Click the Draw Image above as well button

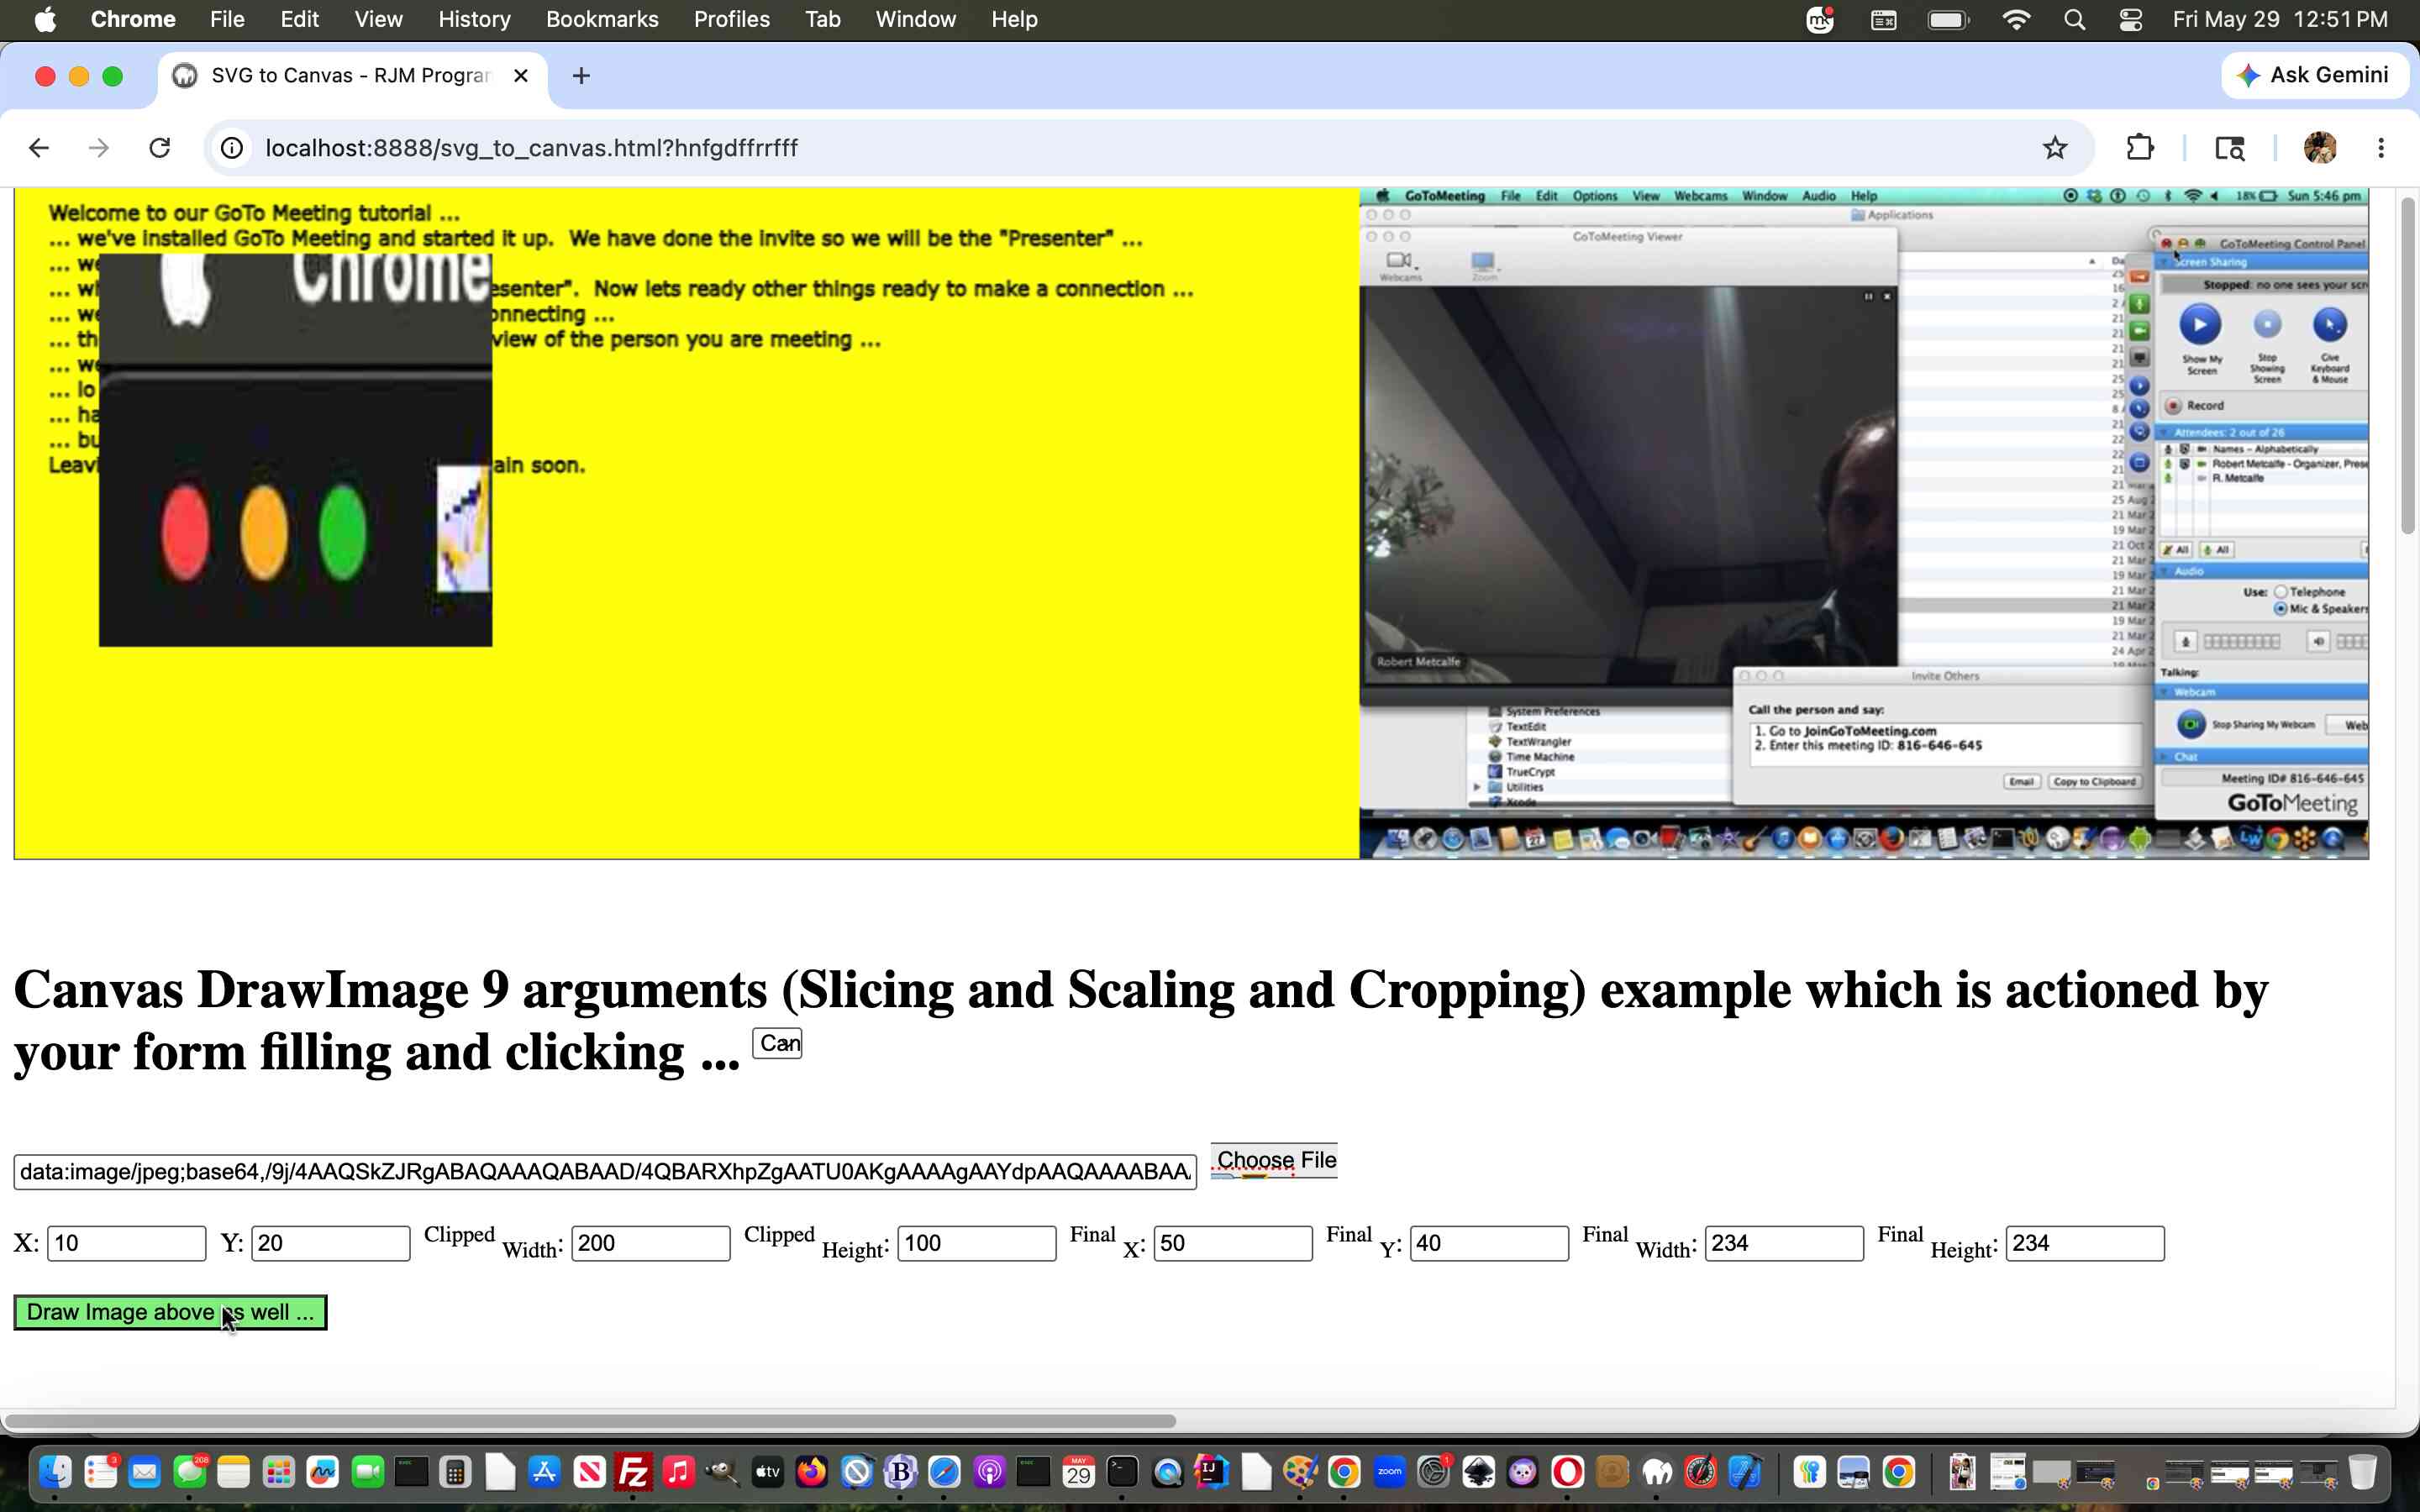170,1312
